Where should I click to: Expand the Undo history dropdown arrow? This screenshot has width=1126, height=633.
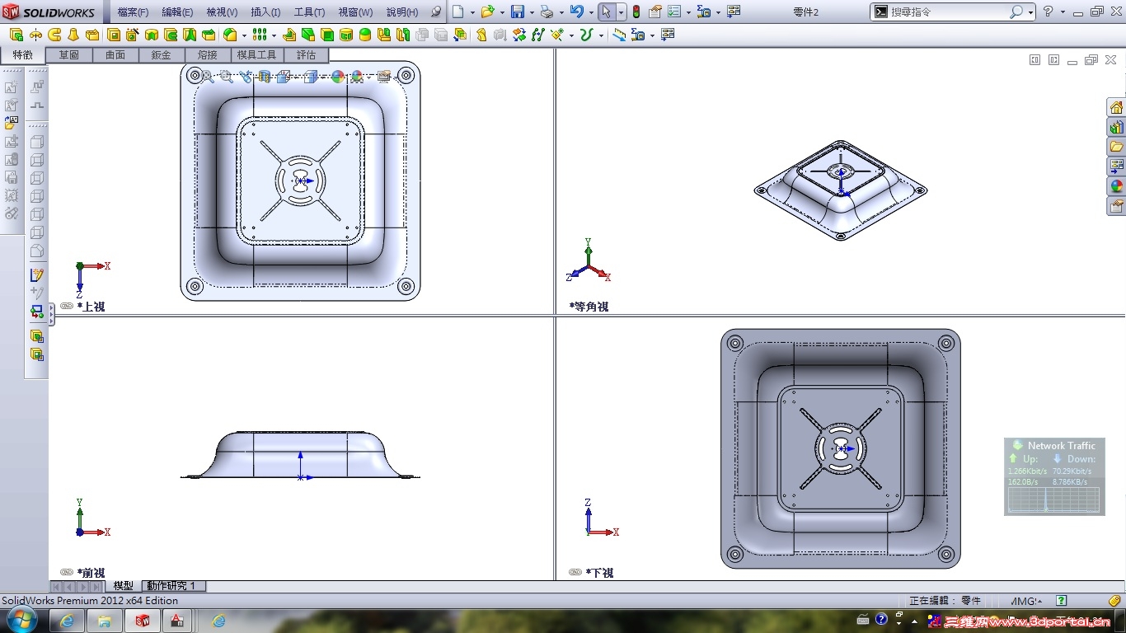pyautogui.click(x=590, y=12)
